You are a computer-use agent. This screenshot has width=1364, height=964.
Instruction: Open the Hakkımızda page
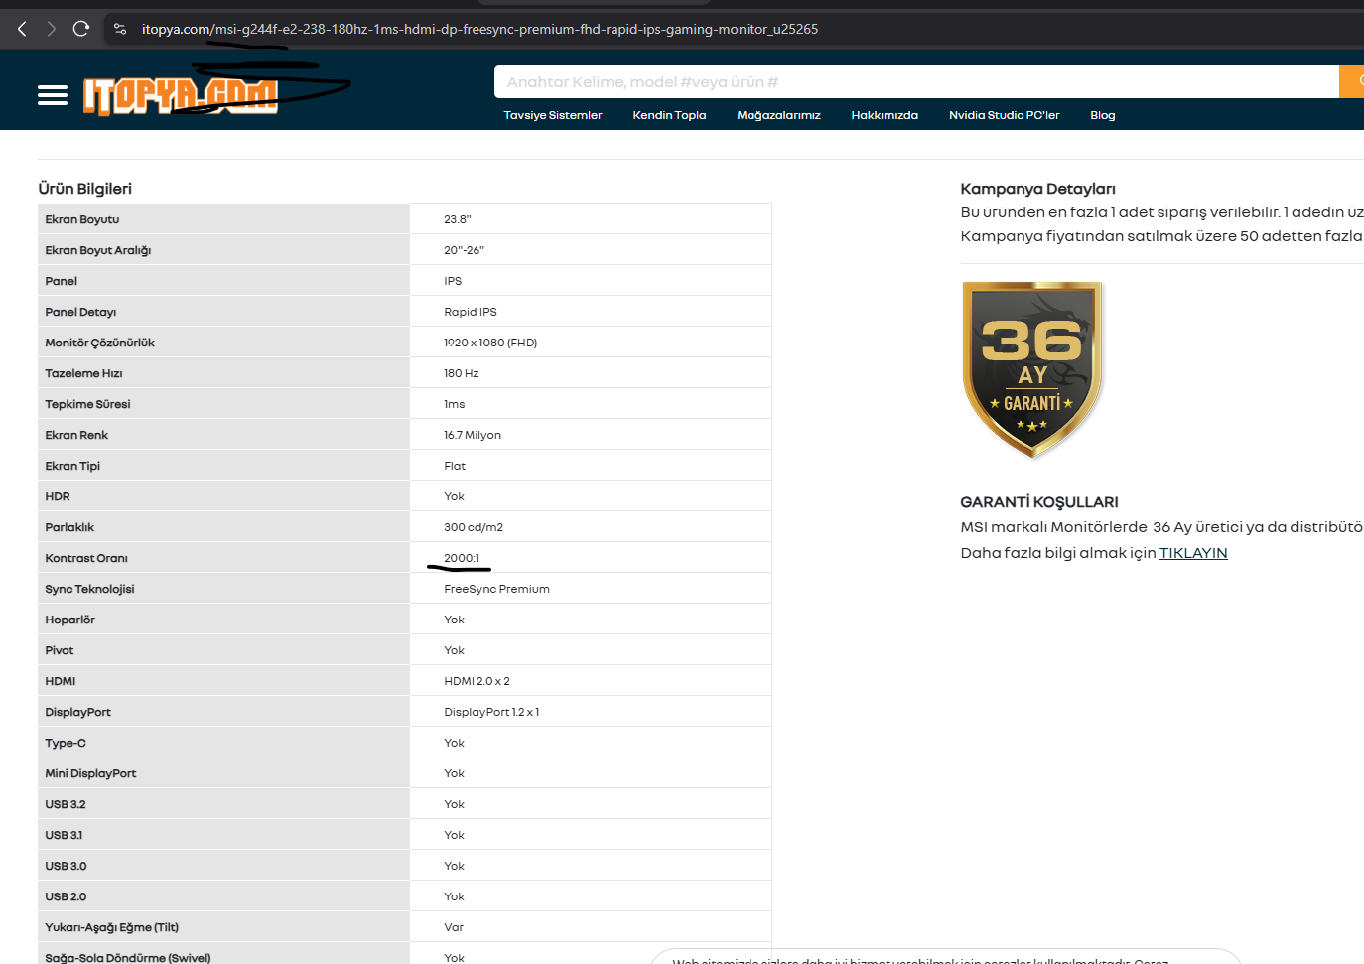pos(885,115)
